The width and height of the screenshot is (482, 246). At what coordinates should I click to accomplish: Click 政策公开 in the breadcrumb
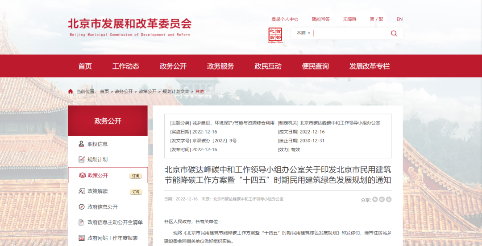(148, 91)
